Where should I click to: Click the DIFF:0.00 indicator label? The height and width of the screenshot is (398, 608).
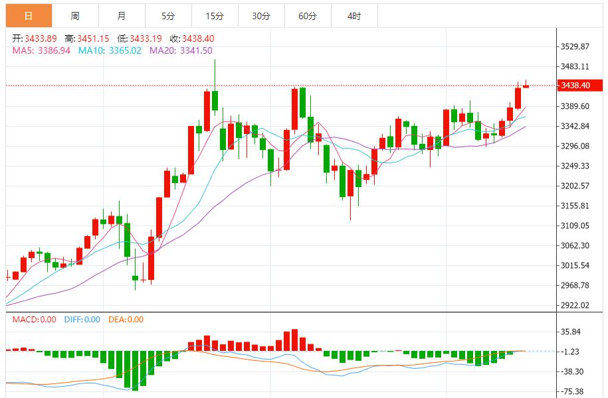[82, 320]
